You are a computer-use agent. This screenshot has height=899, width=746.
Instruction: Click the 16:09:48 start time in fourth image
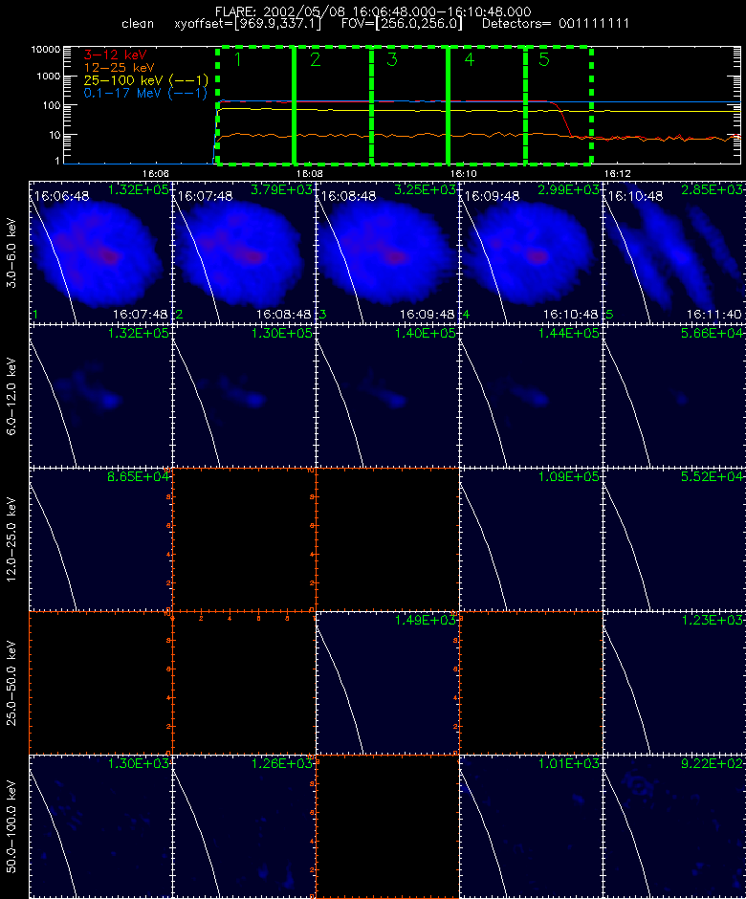492,196
